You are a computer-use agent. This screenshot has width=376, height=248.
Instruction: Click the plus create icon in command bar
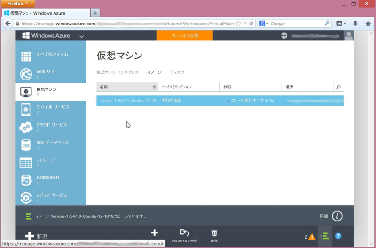155,232
